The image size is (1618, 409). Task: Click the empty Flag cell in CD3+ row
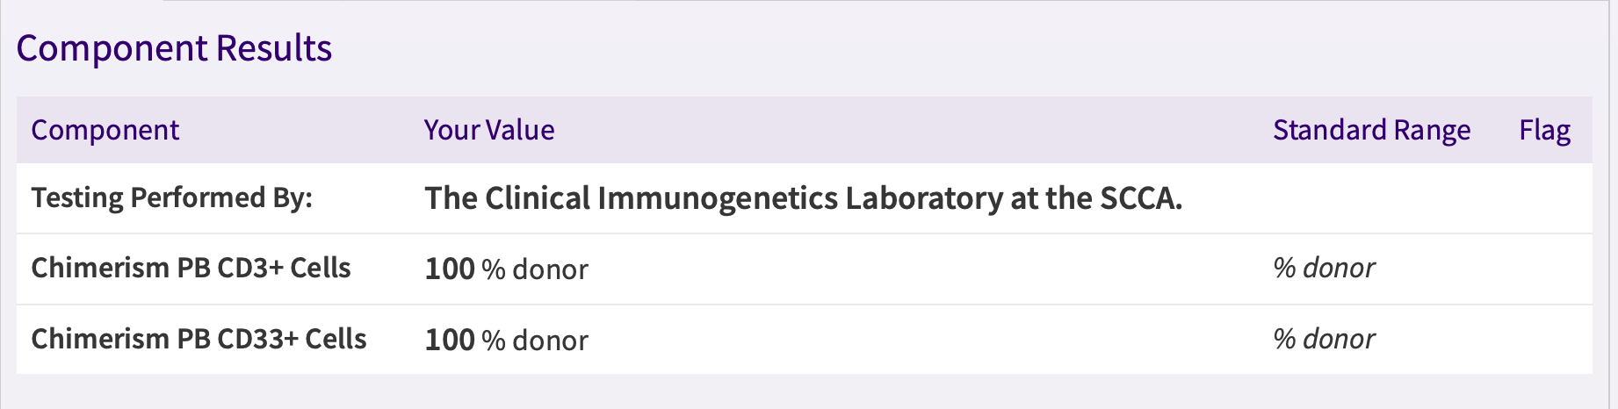click(x=1544, y=269)
